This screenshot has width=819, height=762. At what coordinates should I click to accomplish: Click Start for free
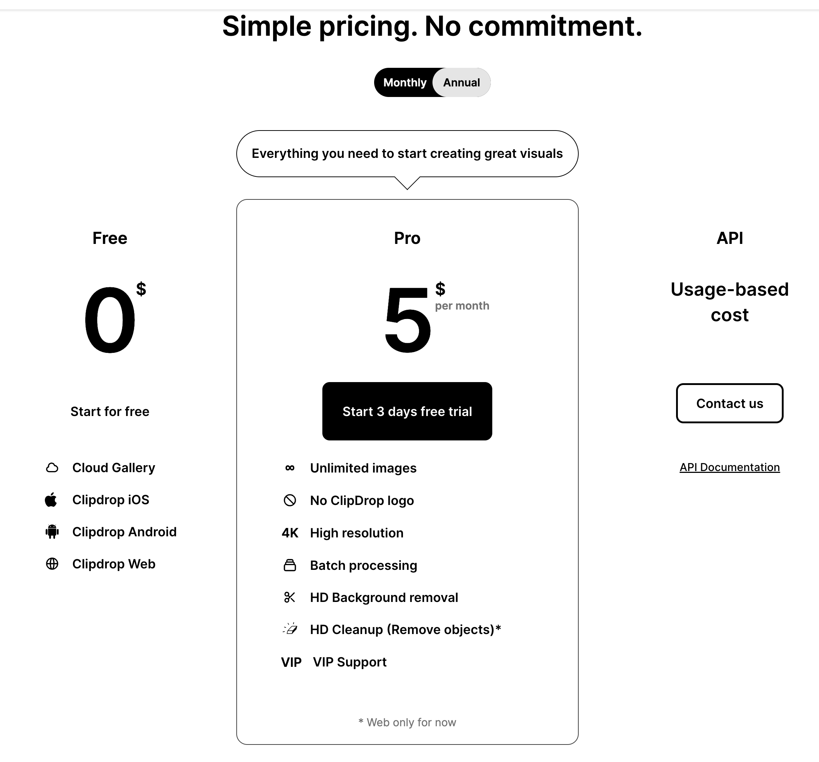(110, 411)
